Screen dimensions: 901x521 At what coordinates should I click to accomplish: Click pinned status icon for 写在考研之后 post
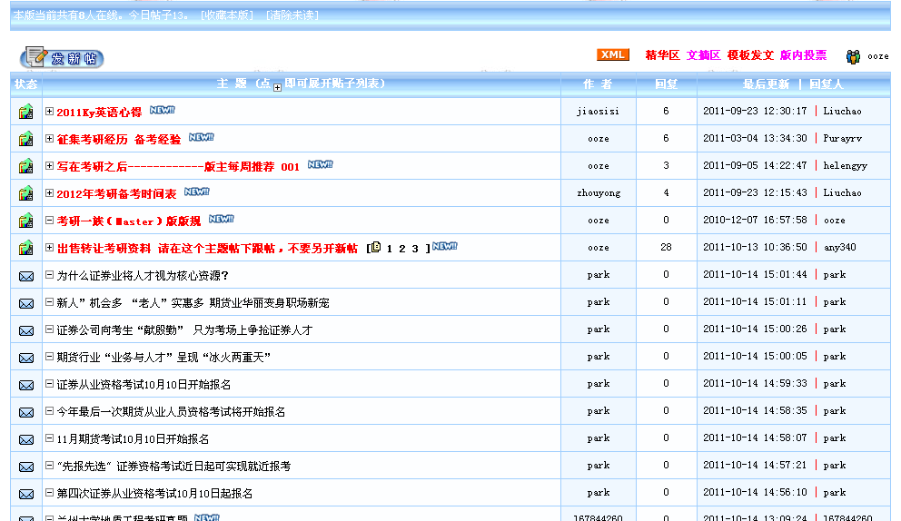(x=25, y=166)
